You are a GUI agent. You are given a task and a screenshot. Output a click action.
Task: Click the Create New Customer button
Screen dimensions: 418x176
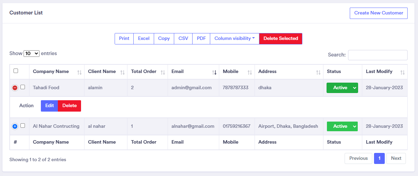[379, 13]
